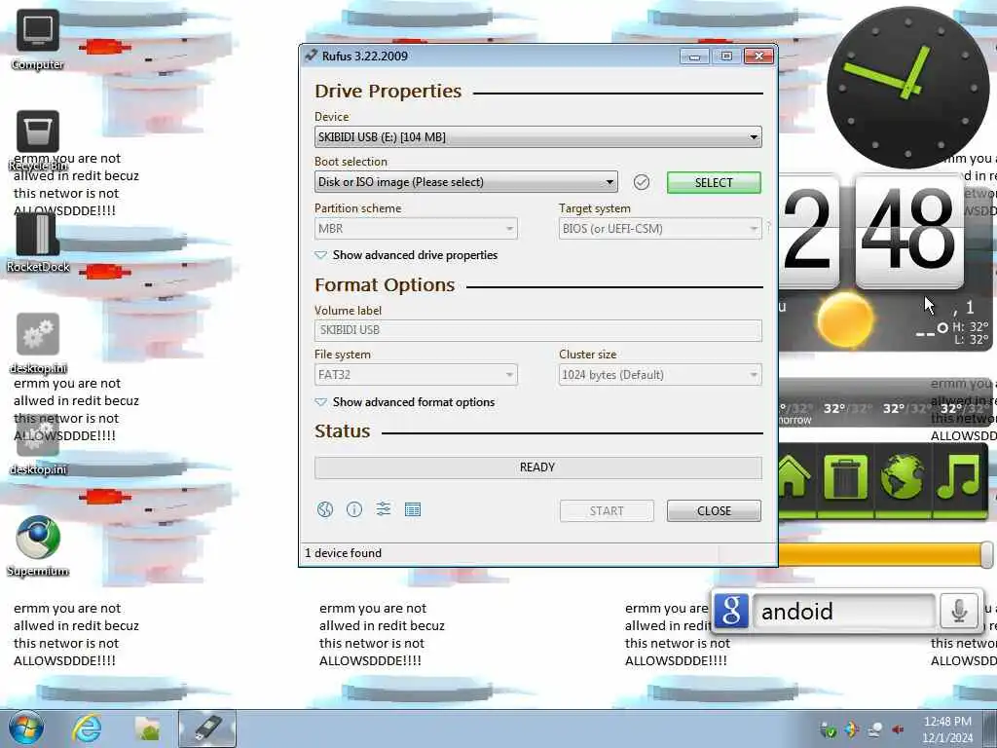Open the Computer desktop icon
Screen dimensions: 997x748
[x=38, y=39]
